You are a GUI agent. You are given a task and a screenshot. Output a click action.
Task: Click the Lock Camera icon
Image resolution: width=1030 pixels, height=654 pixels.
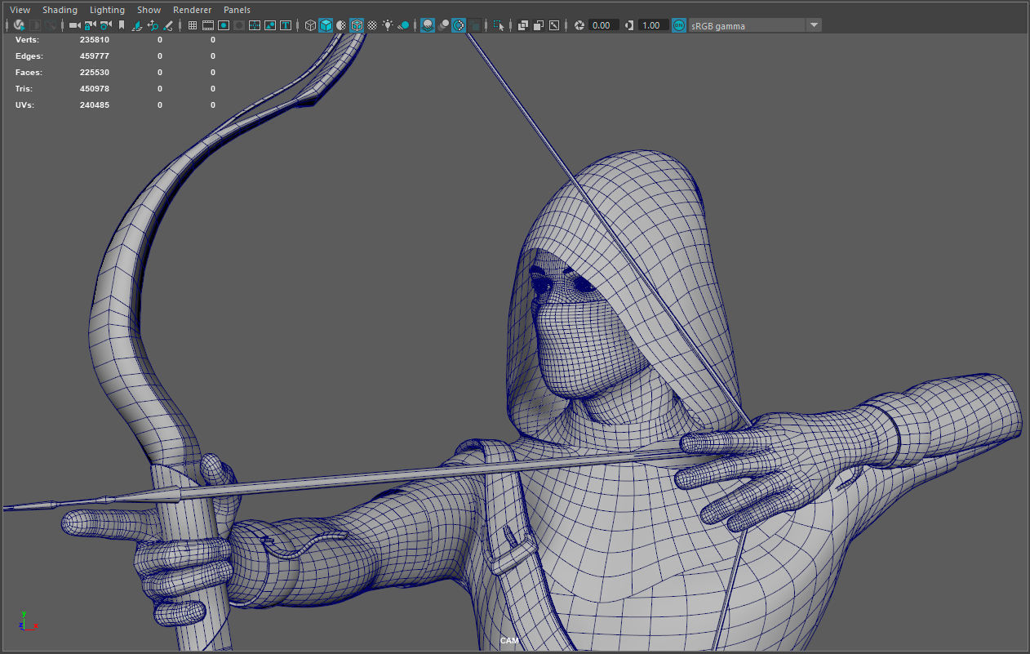click(x=90, y=25)
